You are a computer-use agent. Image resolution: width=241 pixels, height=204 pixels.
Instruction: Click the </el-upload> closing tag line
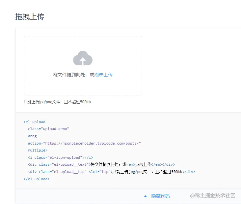coord(37,179)
